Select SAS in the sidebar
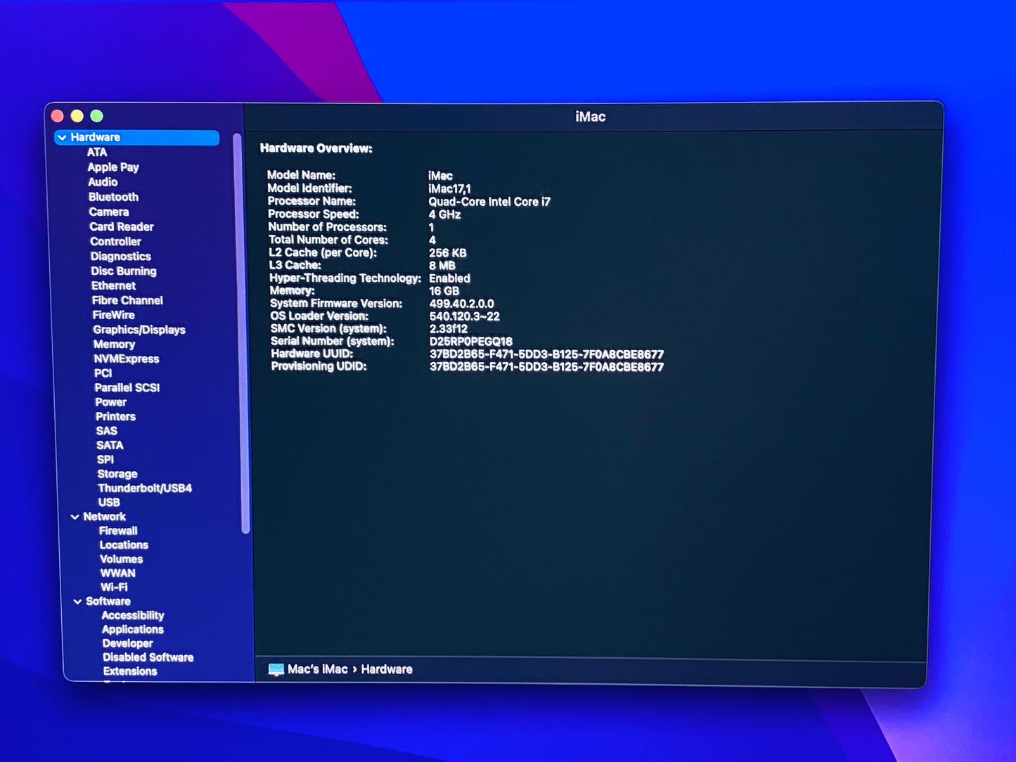Viewport: 1016px width, 762px height. pos(107,431)
